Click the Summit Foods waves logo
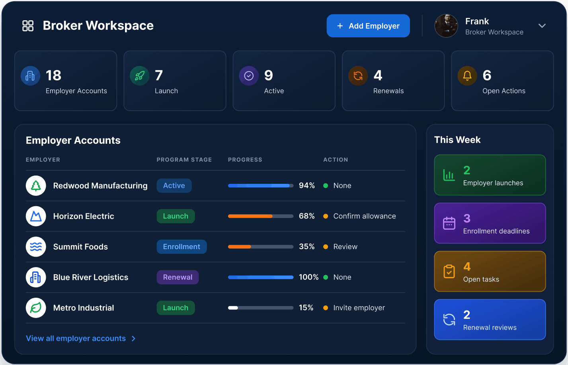 [36, 247]
